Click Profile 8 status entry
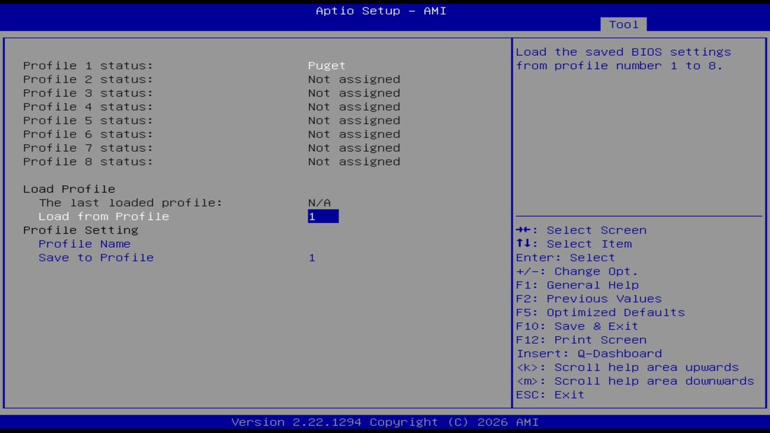The width and height of the screenshot is (770, 433). (x=87, y=161)
